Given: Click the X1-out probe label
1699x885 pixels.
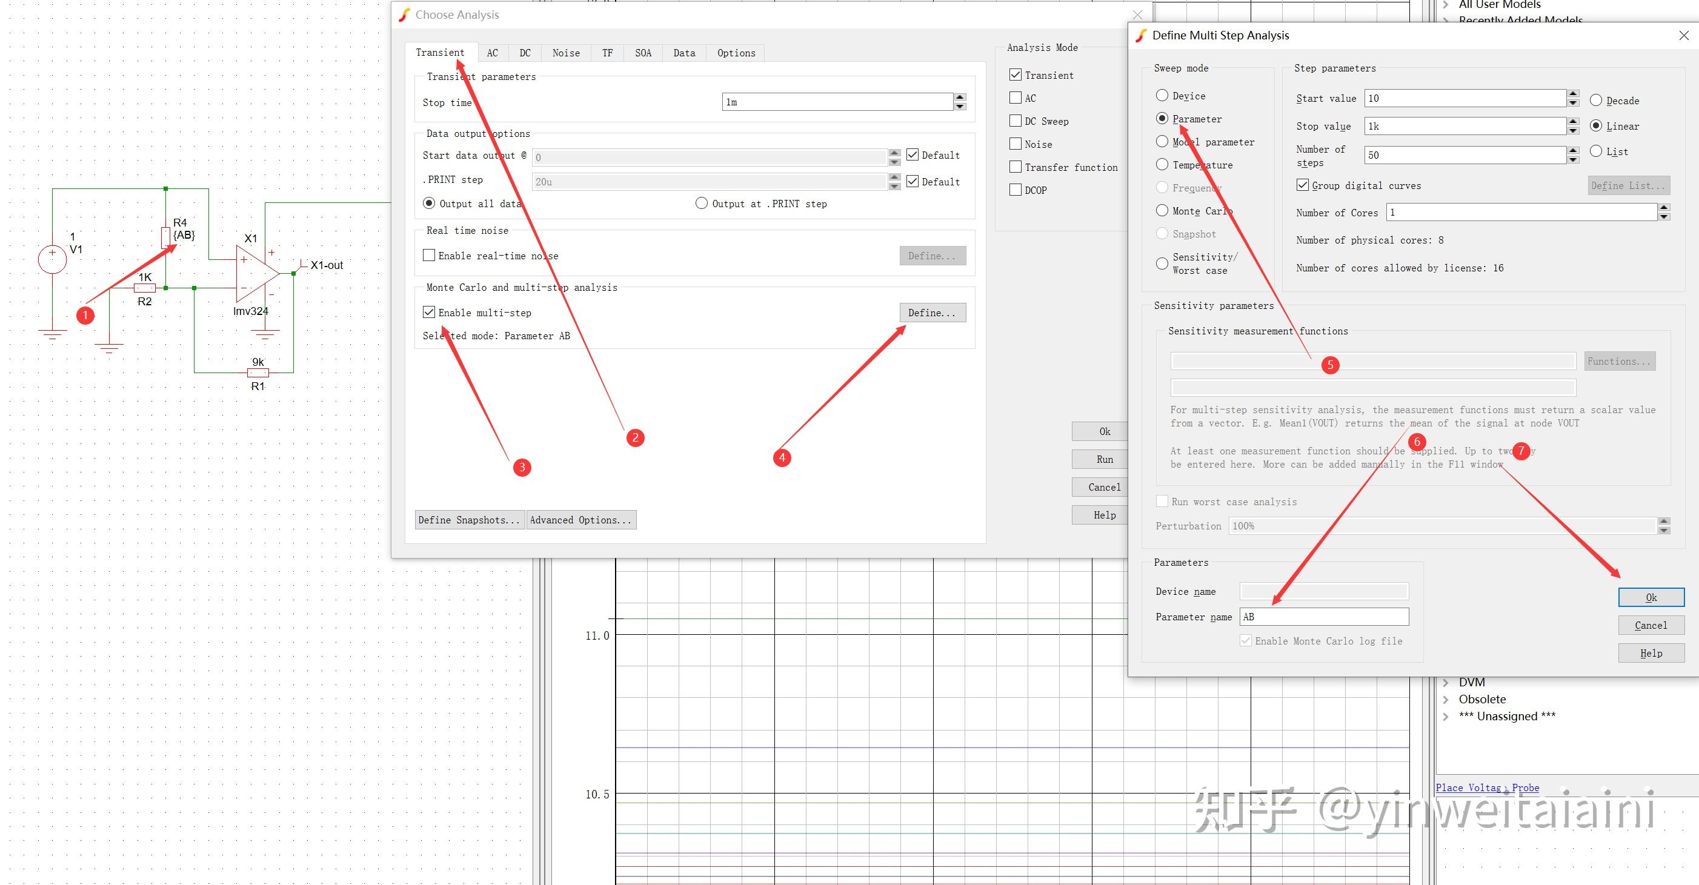Looking at the screenshot, I should [327, 265].
